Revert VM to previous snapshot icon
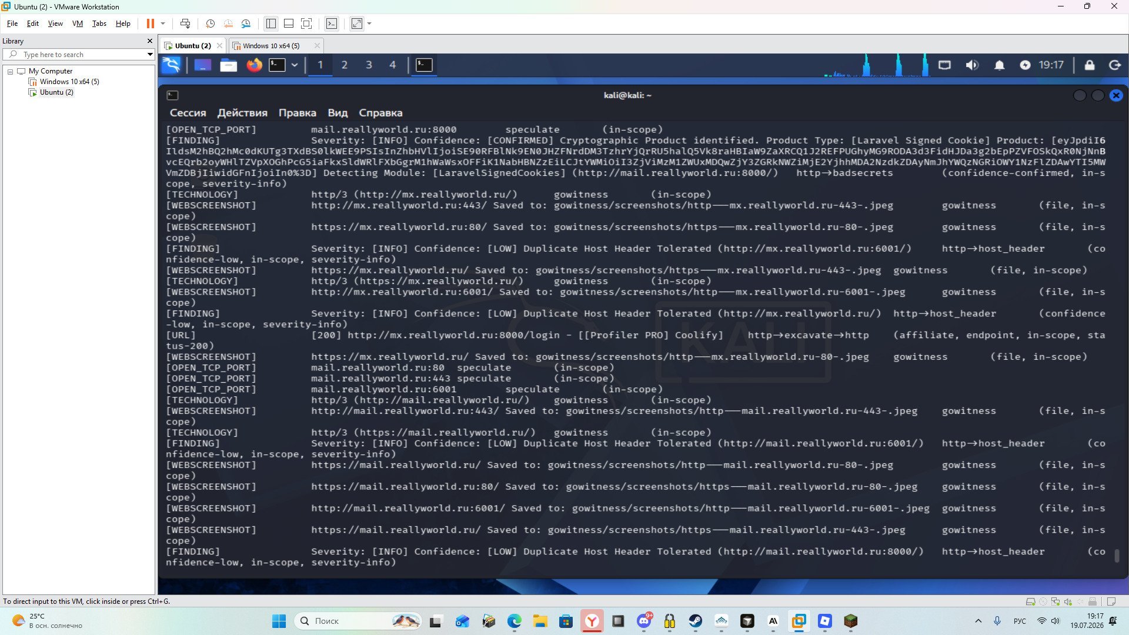Image resolution: width=1129 pixels, height=635 pixels. [228, 24]
